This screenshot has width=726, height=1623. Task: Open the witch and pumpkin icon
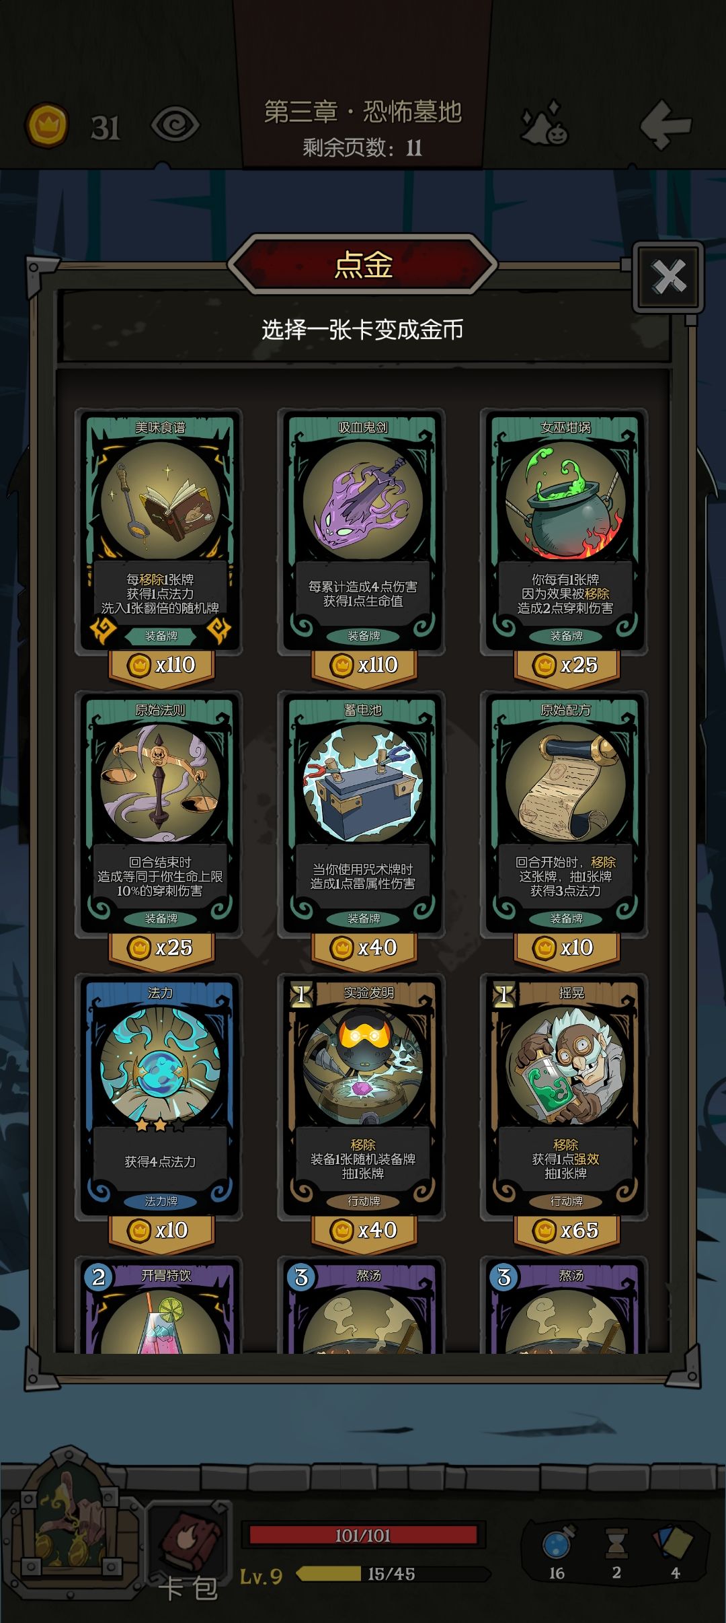click(544, 123)
